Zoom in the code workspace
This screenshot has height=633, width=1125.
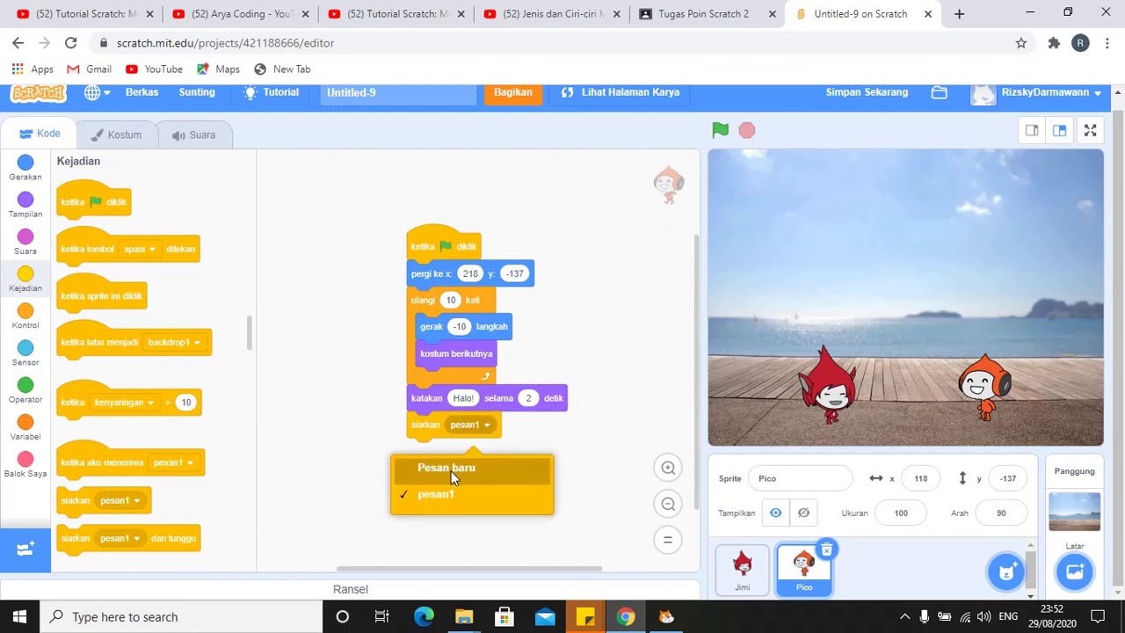pos(668,468)
